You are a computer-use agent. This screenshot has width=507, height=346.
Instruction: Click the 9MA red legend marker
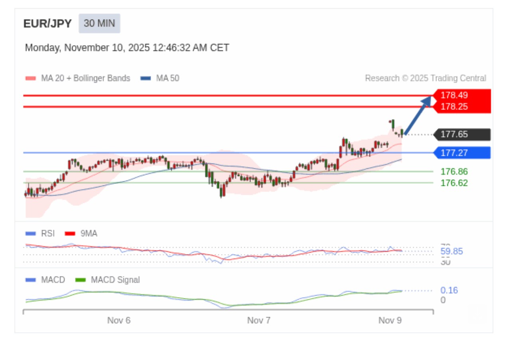coord(70,233)
